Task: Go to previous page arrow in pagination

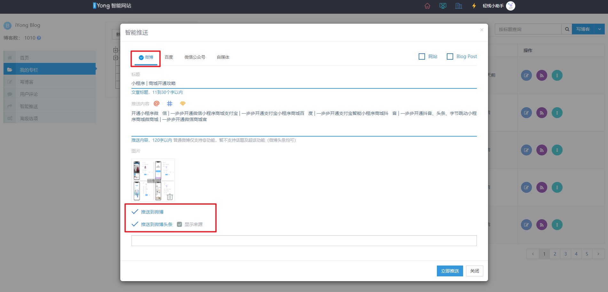Action: (533, 254)
